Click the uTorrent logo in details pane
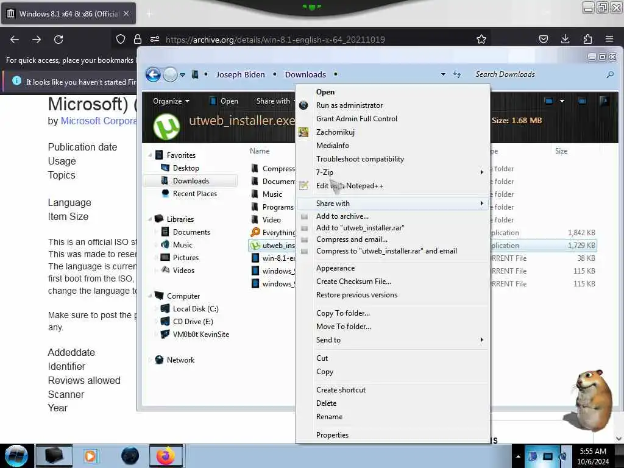The image size is (624, 468). (167, 127)
